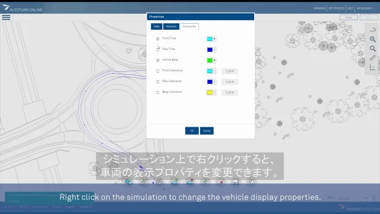380x214 pixels.
Task: Click the red X delete path icon
Action: click(x=221, y=182)
